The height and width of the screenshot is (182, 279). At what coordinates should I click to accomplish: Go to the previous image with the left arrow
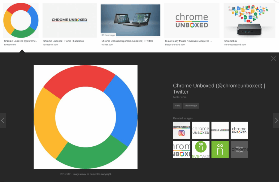(x=3, y=120)
